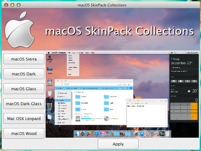The height and width of the screenshot is (151, 201).
Task: Click the Apply button
Action: point(118,144)
